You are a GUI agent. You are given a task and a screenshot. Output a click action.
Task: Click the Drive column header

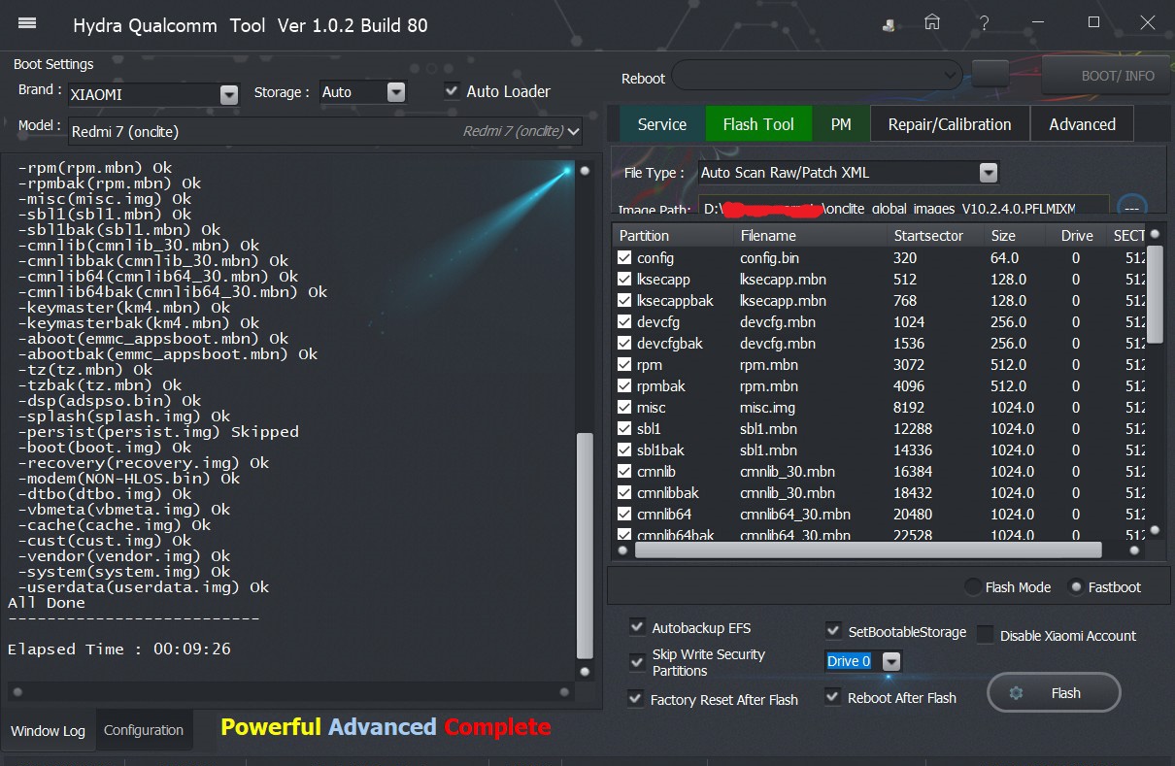click(x=1077, y=235)
